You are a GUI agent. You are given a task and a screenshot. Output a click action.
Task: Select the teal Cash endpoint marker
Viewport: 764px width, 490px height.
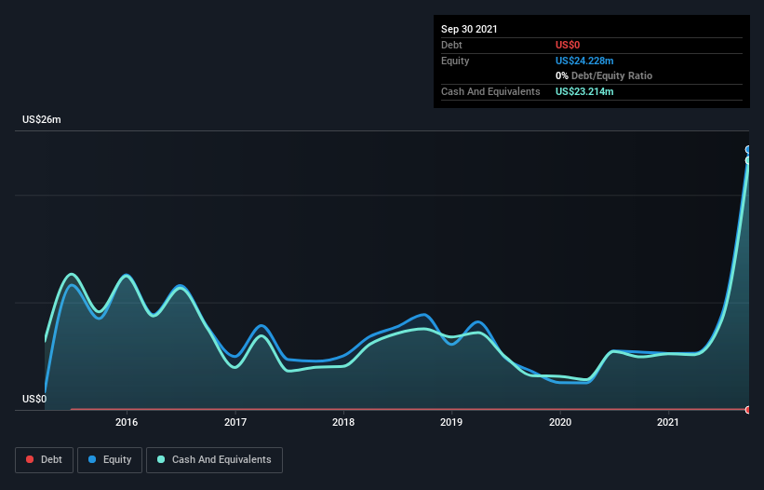pyautogui.click(x=748, y=160)
